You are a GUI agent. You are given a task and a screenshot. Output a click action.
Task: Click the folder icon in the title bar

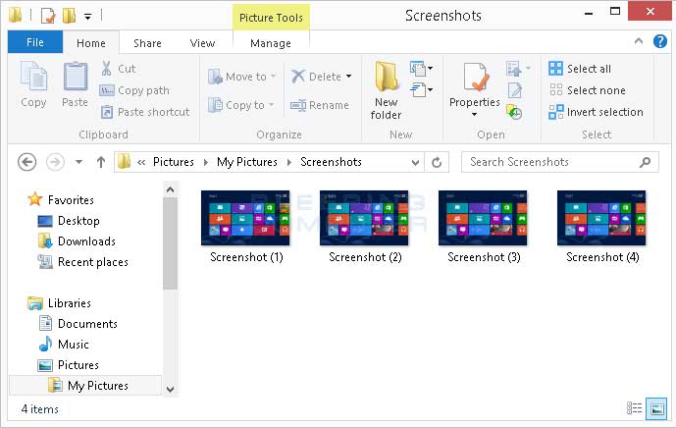click(15, 15)
